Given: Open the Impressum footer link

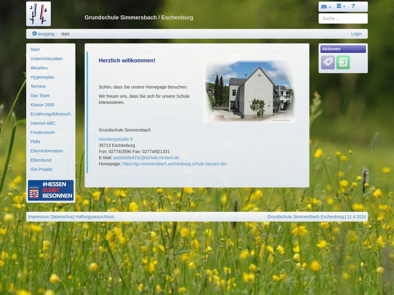Looking at the screenshot, I should click(x=38, y=217).
